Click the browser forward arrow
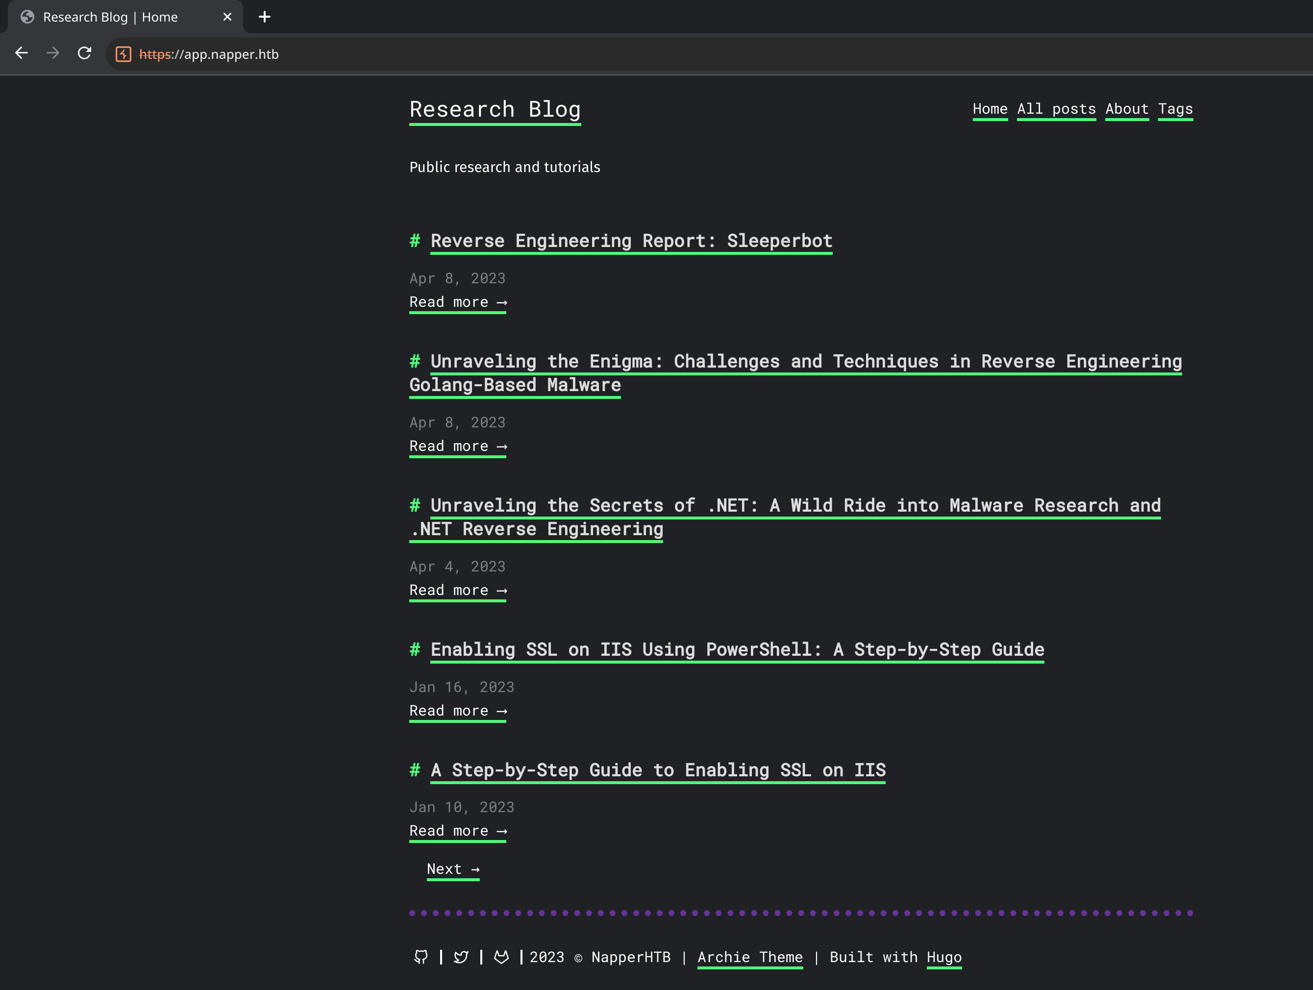This screenshot has height=990, width=1313. 53,53
